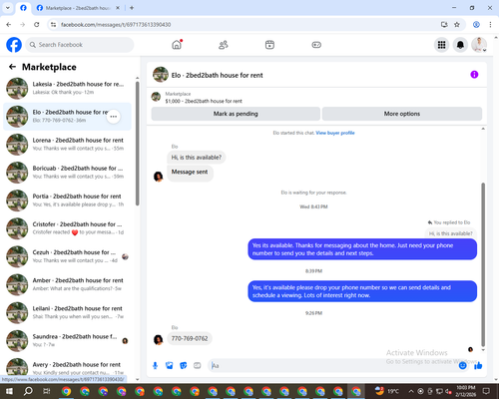This screenshot has height=399, width=499.
Task: Open Cezuh conversation in list
Action: (x=67, y=256)
